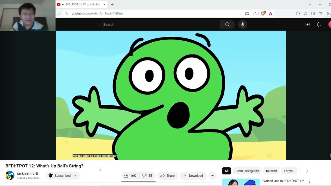The height and width of the screenshot is (186, 331).
Task: Select the BFDI:TPOT 12 YouTube tab
Action: [81, 4]
